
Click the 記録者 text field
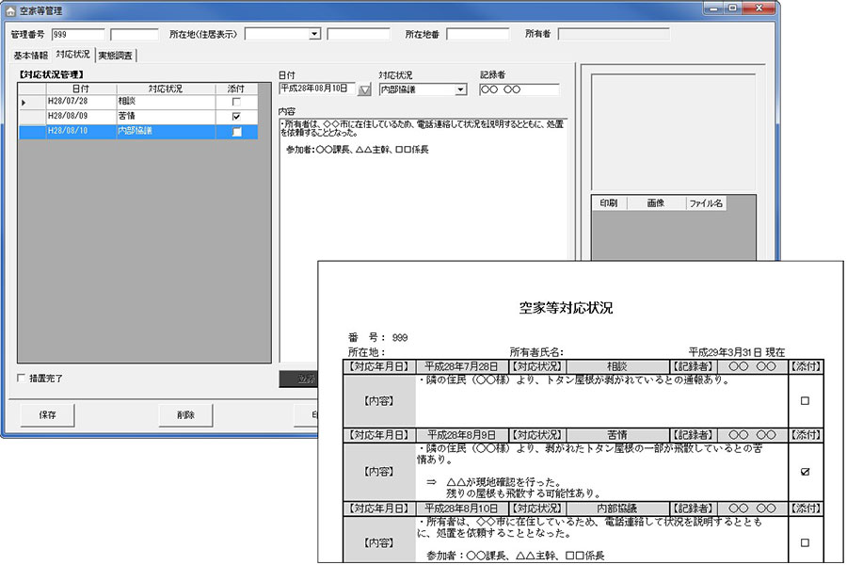pos(519,89)
